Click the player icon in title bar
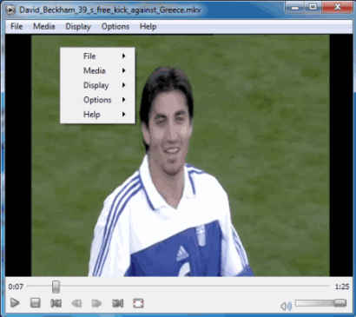The height and width of the screenshot is (317, 356). [10, 10]
